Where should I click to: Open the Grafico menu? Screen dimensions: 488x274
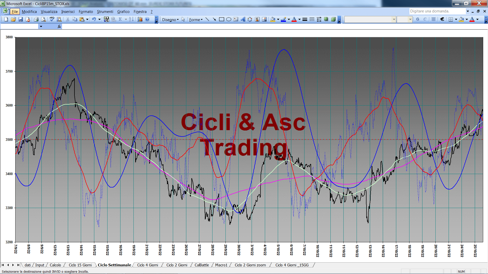[124, 11]
